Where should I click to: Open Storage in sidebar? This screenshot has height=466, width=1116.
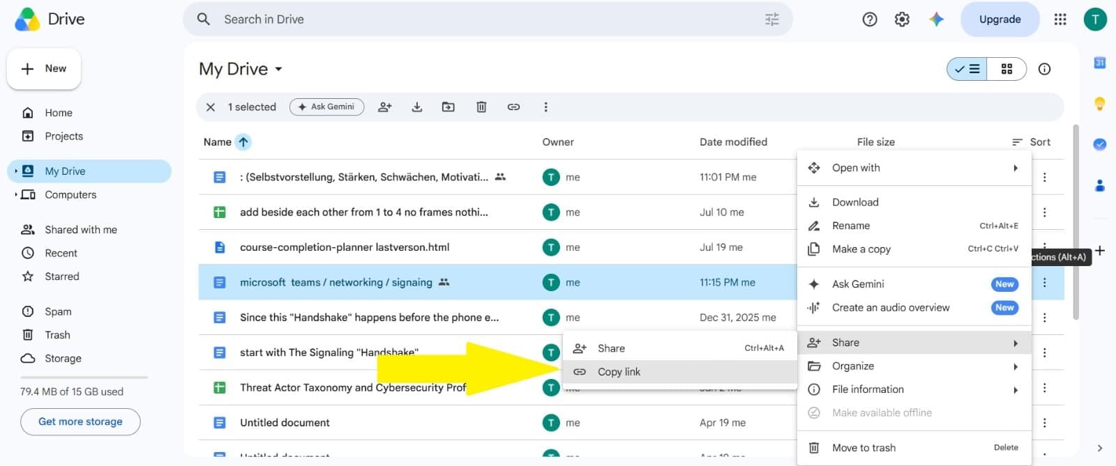point(89,359)
